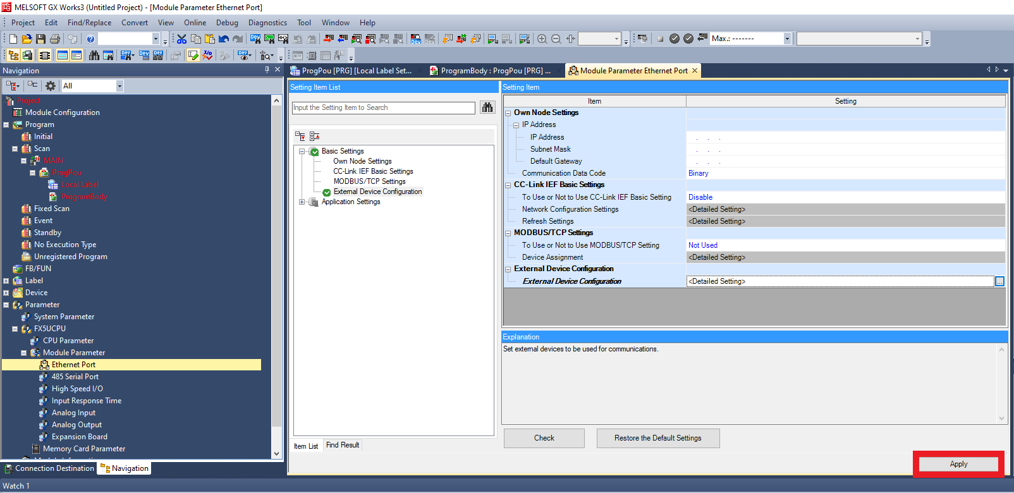1014x493 pixels.
Task: Toggle the Navigation window toolbar icon
Action: click(13, 55)
